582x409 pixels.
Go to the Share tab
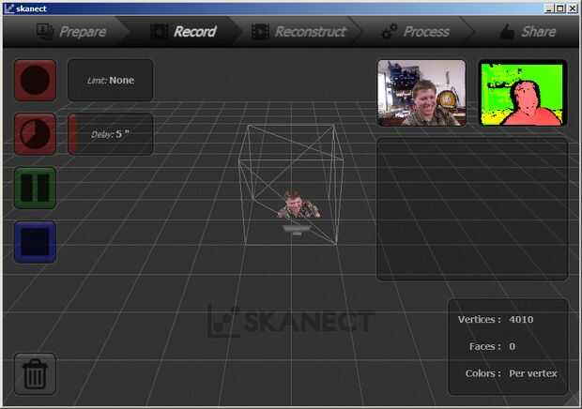point(528,32)
